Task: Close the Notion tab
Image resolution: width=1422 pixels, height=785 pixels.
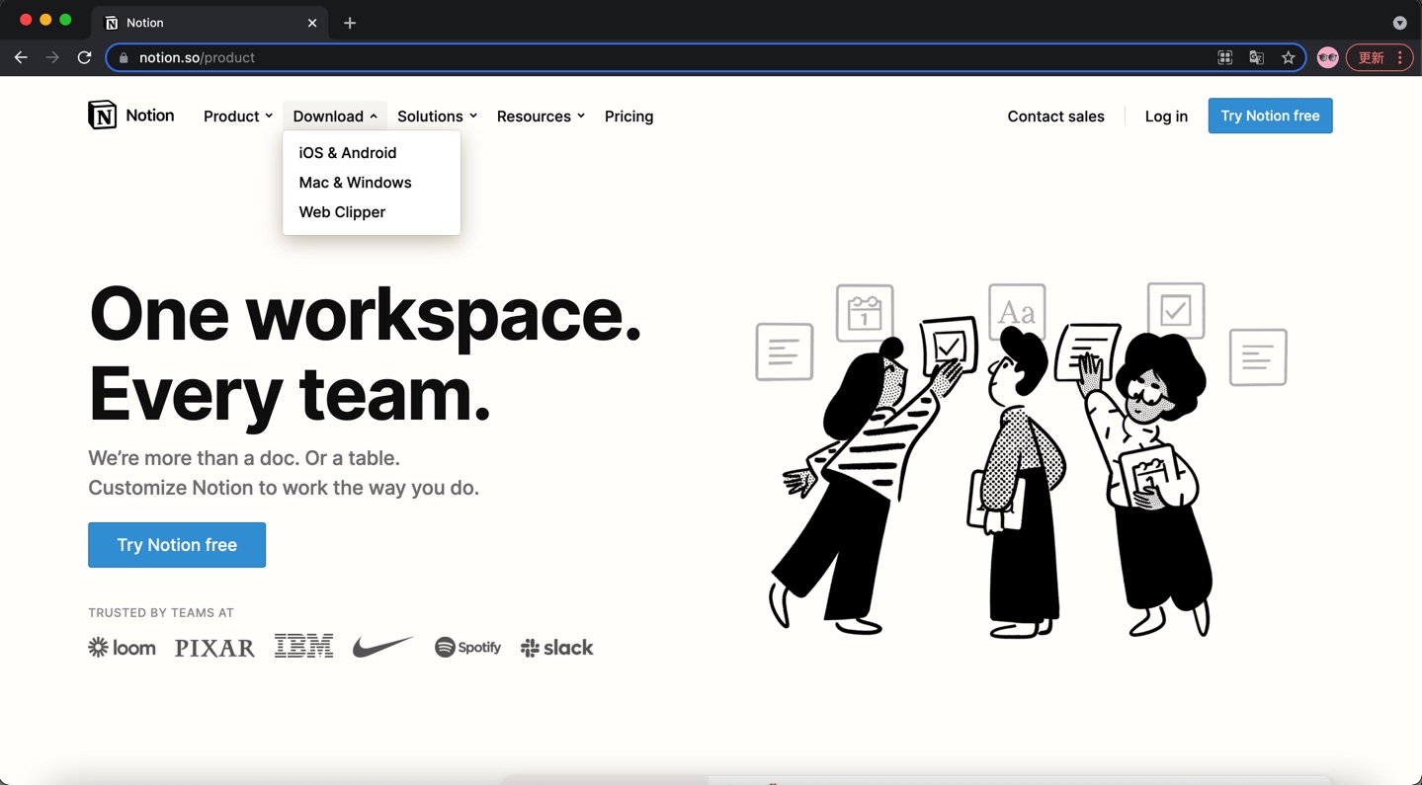Action: coord(312,23)
